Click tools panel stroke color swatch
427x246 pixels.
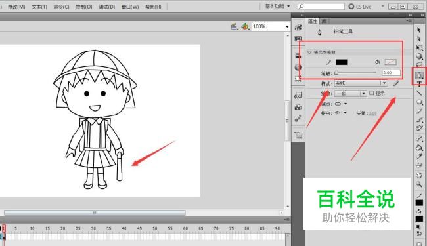tap(419, 203)
